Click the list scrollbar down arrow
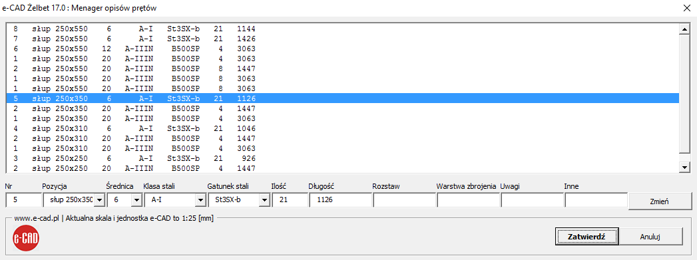 click(684, 167)
